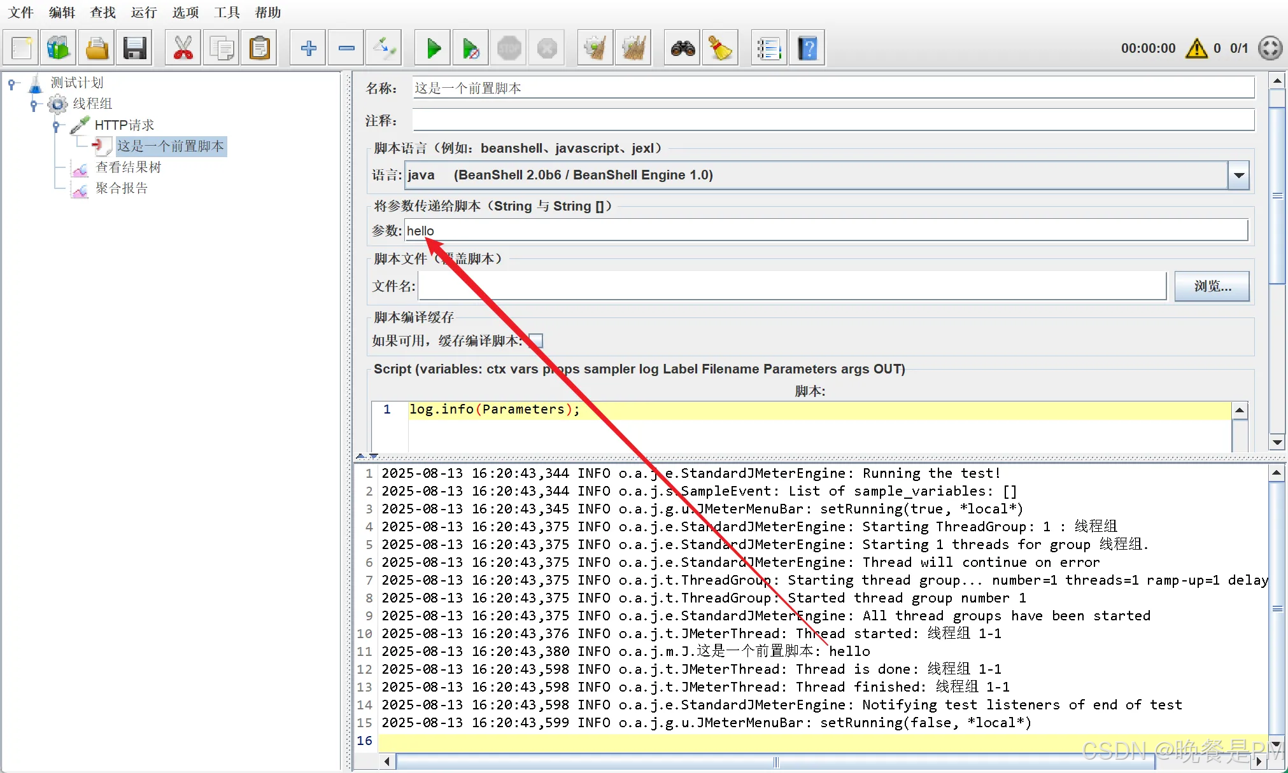Select 查看结果树 listener
This screenshot has height=773, width=1288.
tap(129, 167)
